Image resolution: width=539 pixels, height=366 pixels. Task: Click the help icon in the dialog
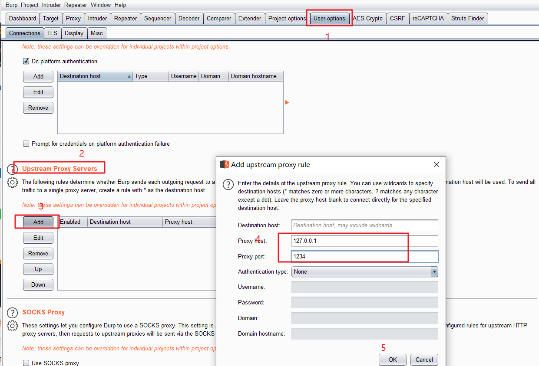click(228, 185)
